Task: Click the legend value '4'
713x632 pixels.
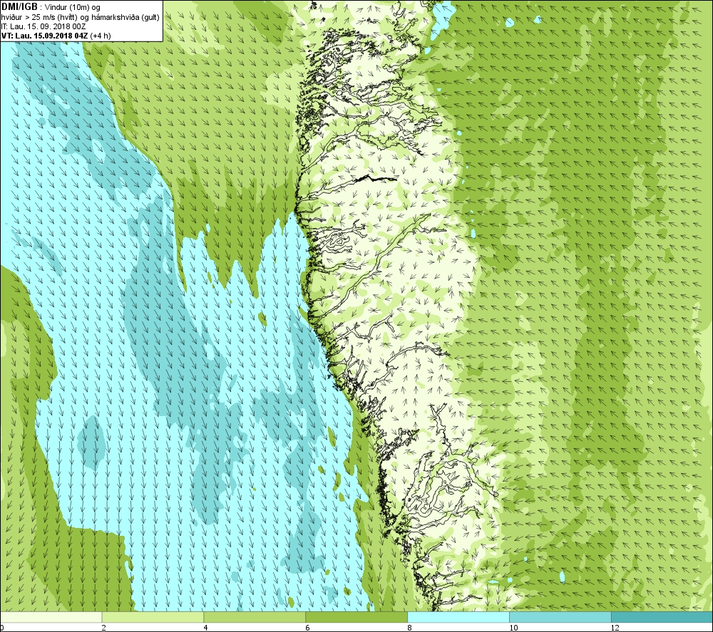Action: (206, 628)
